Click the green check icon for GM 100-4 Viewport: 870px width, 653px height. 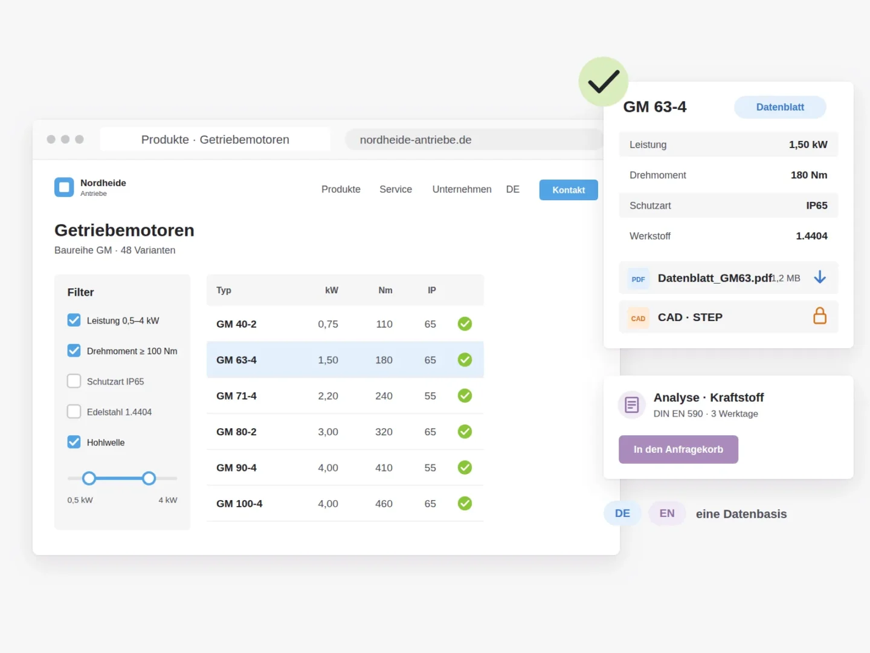[465, 504]
